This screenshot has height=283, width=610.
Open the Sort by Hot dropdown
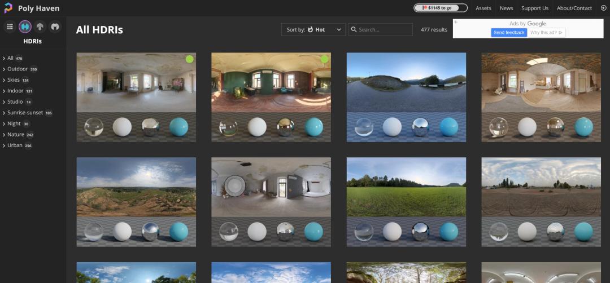[313, 29]
